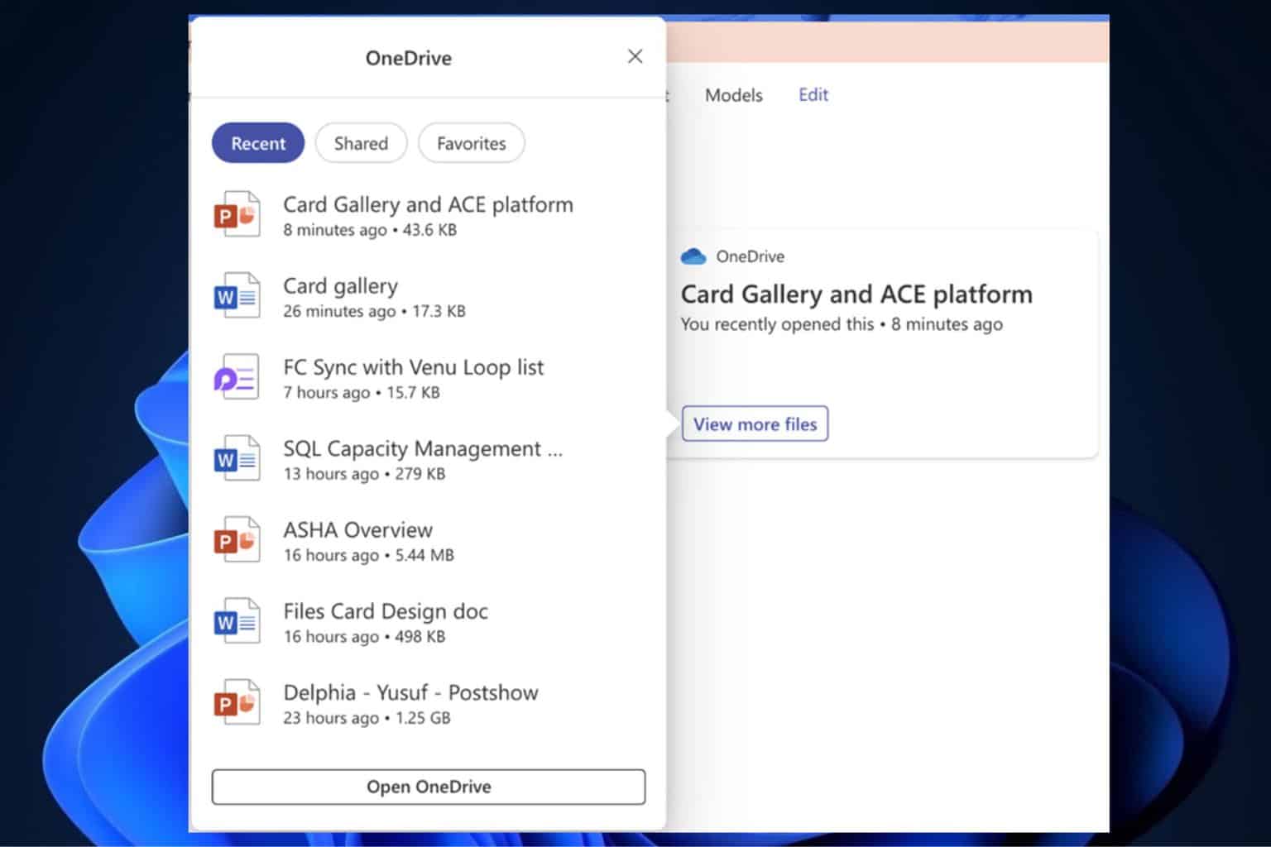
Task: Switch to the Favorites filter
Action: click(472, 143)
